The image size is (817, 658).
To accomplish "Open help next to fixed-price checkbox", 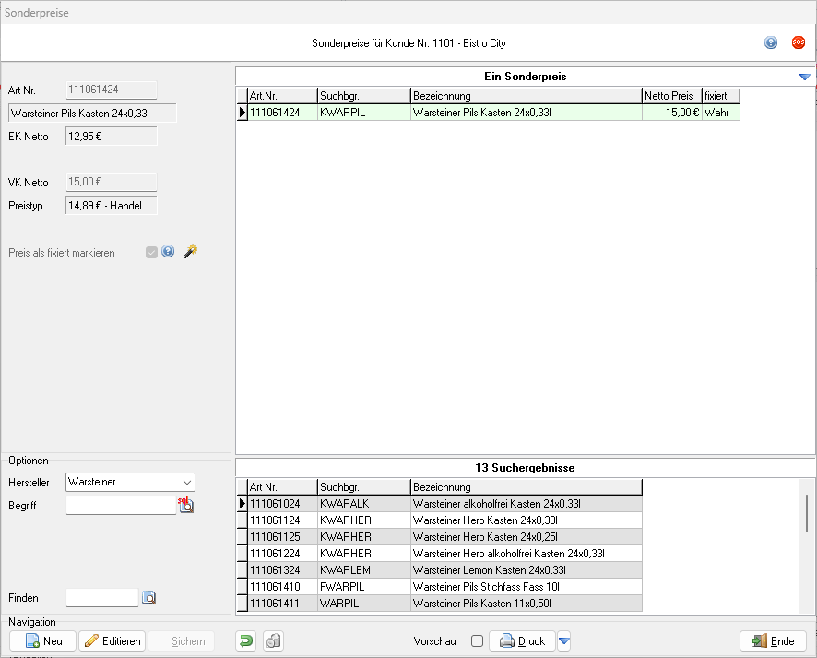I will [x=168, y=251].
